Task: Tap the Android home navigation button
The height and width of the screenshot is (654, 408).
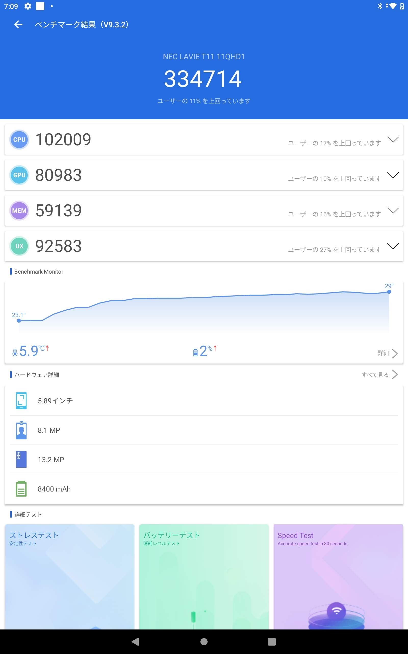Action: (204, 641)
